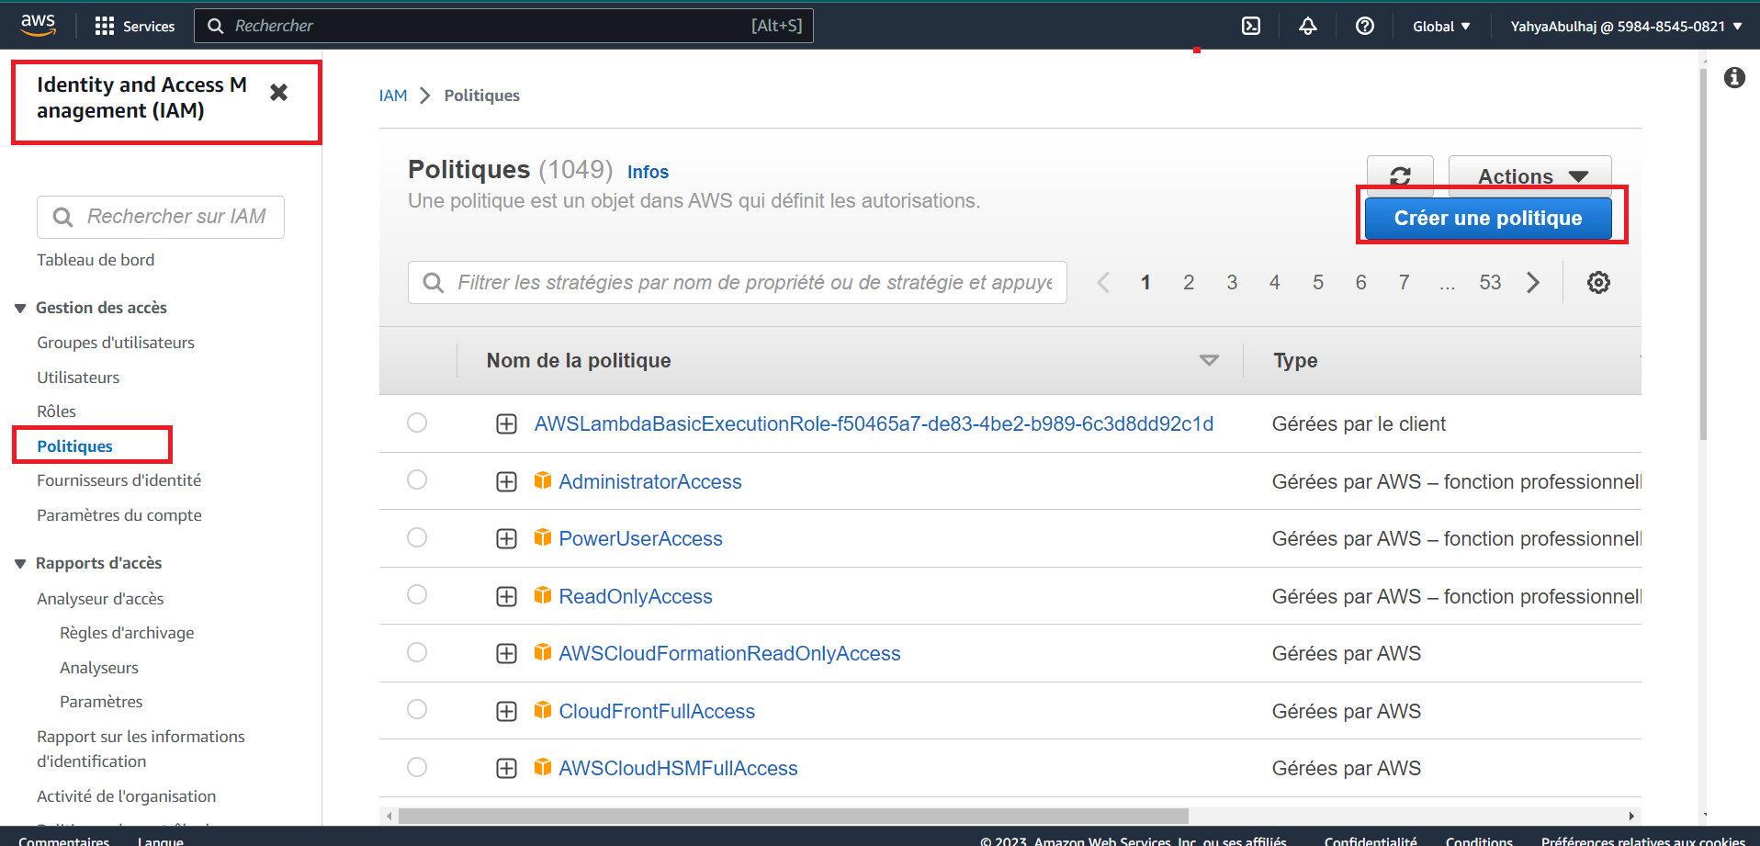The width and height of the screenshot is (1760, 846).
Task: Open Utilisateurs in sidebar
Action: pyautogui.click(x=78, y=378)
